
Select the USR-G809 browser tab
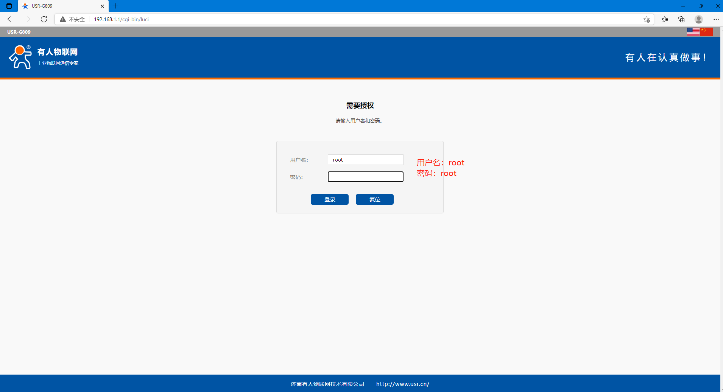point(57,6)
